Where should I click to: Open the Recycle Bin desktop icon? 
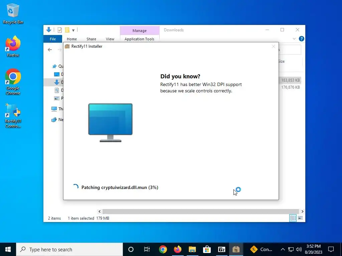[x=13, y=14]
